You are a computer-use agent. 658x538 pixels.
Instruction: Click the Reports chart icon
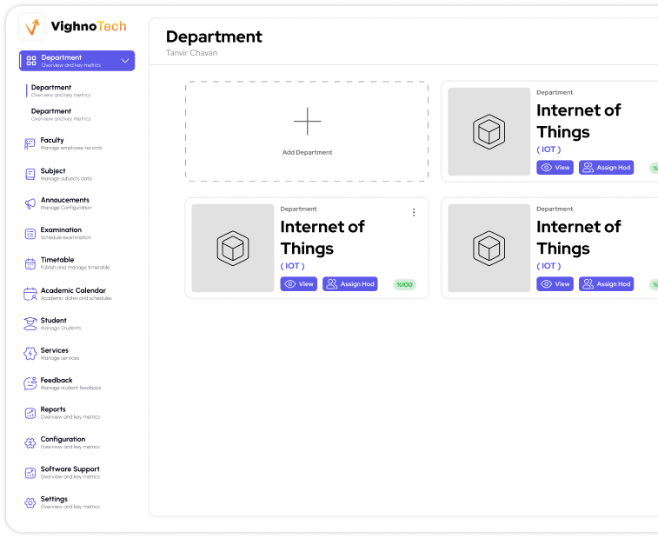pos(30,414)
